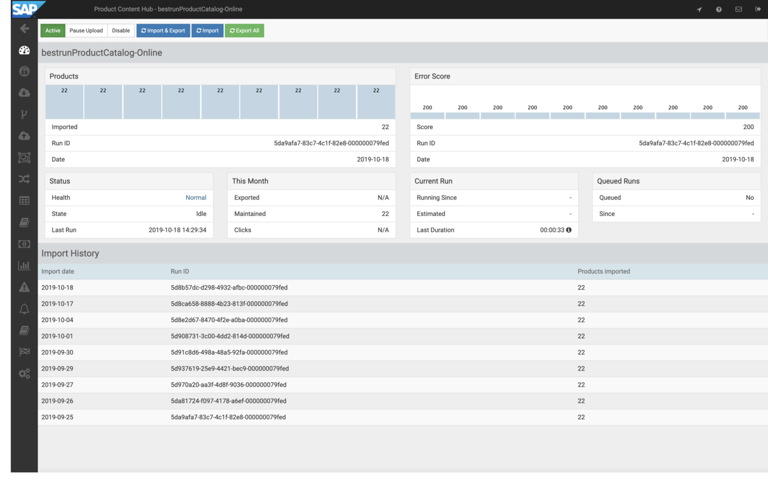The height and width of the screenshot is (485, 768).
Task: Navigate back using the sidebar arrow icon
Action: click(24, 28)
